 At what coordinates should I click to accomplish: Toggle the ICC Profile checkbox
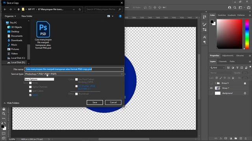coord(76,86)
